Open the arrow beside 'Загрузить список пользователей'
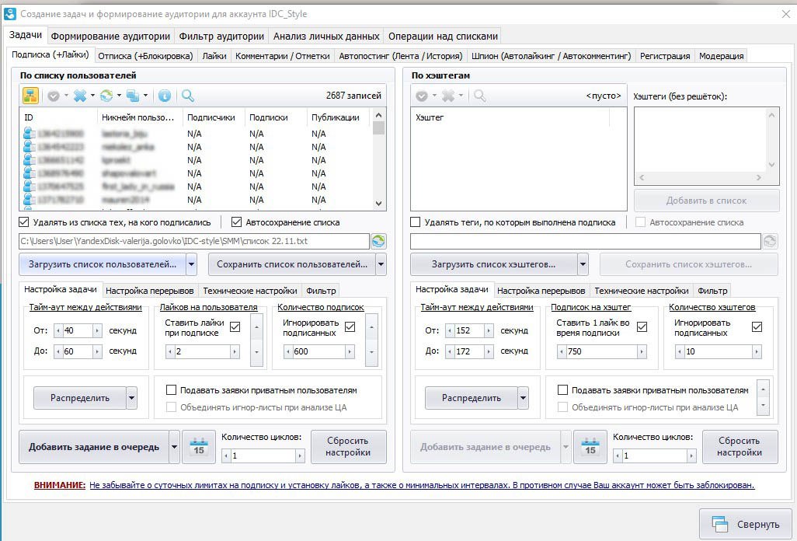Viewport: 797px width, 541px height. point(192,264)
